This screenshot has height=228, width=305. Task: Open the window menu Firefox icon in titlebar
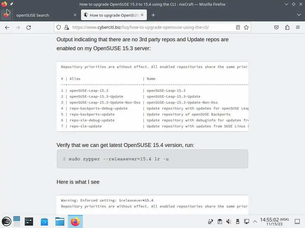(4, 4)
